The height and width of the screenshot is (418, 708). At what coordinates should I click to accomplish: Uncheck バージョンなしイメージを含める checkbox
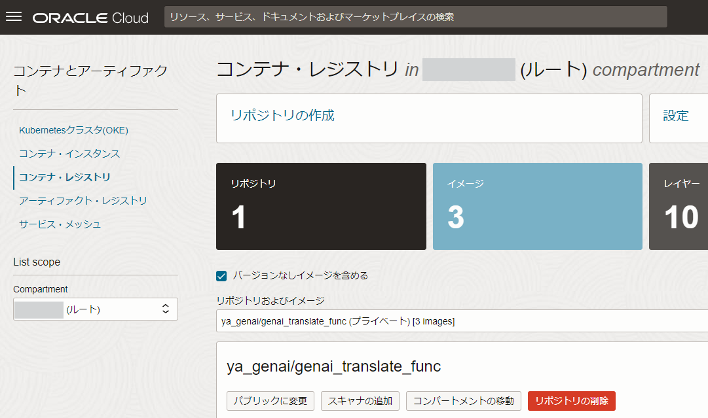pos(221,276)
